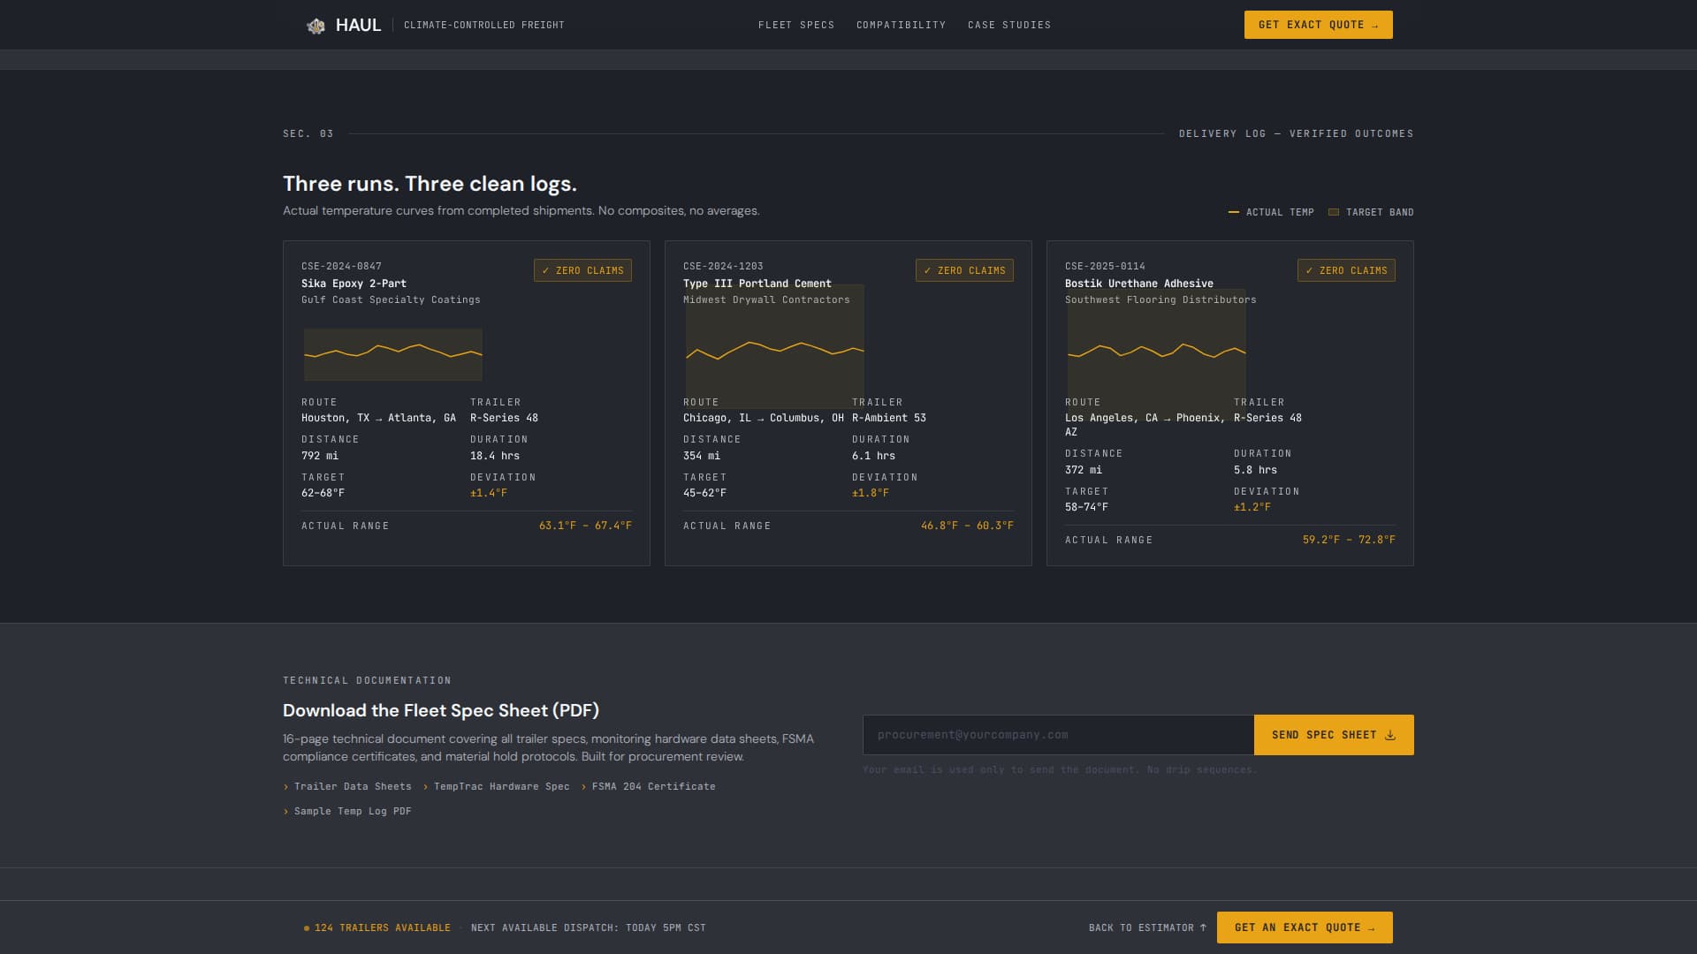
Task: Click Zero Claims badge on Portland Cement card
Action: 964,270
